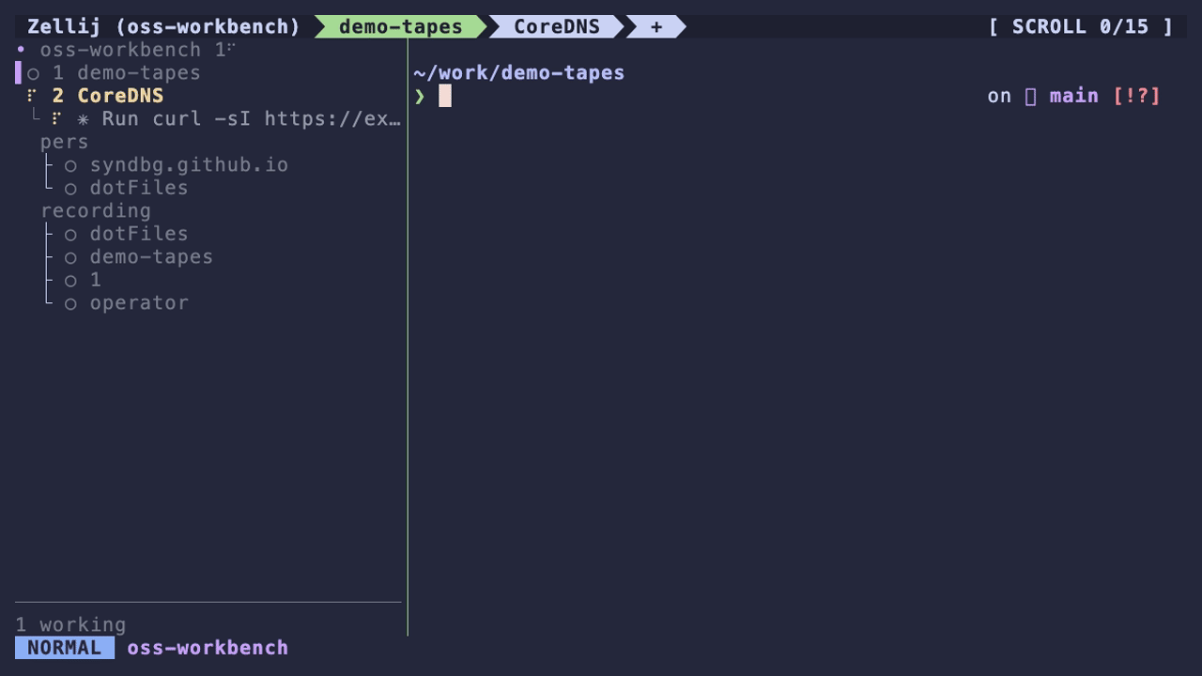
Task: Open syndbg.github.io under pers
Action: click(189, 164)
